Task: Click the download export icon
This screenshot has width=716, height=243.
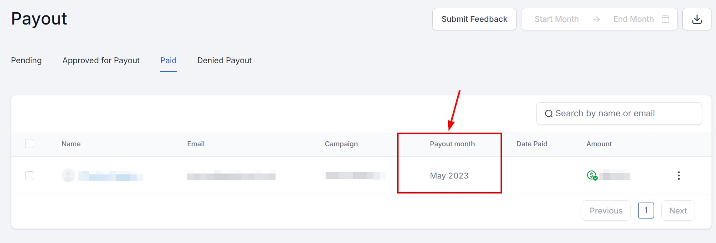Action: click(x=697, y=19)
